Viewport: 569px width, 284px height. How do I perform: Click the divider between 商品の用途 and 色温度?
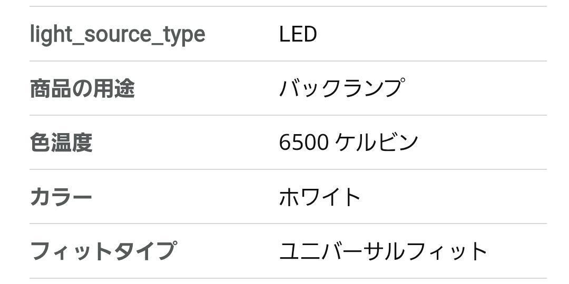288,115
